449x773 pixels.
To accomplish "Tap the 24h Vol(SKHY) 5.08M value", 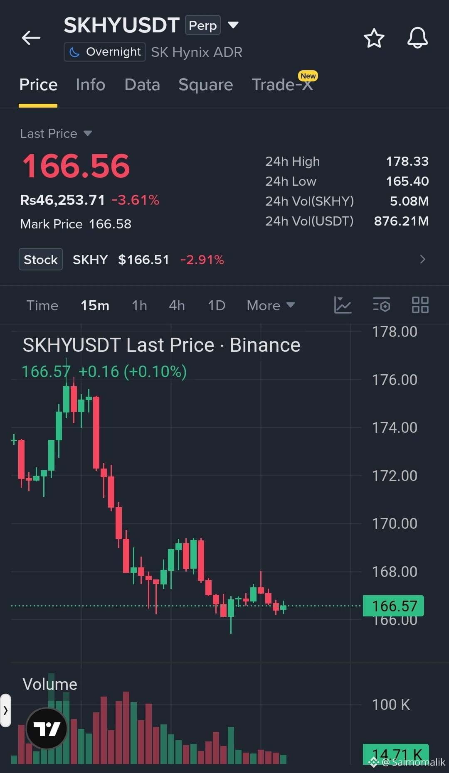I will click(409, 201).
